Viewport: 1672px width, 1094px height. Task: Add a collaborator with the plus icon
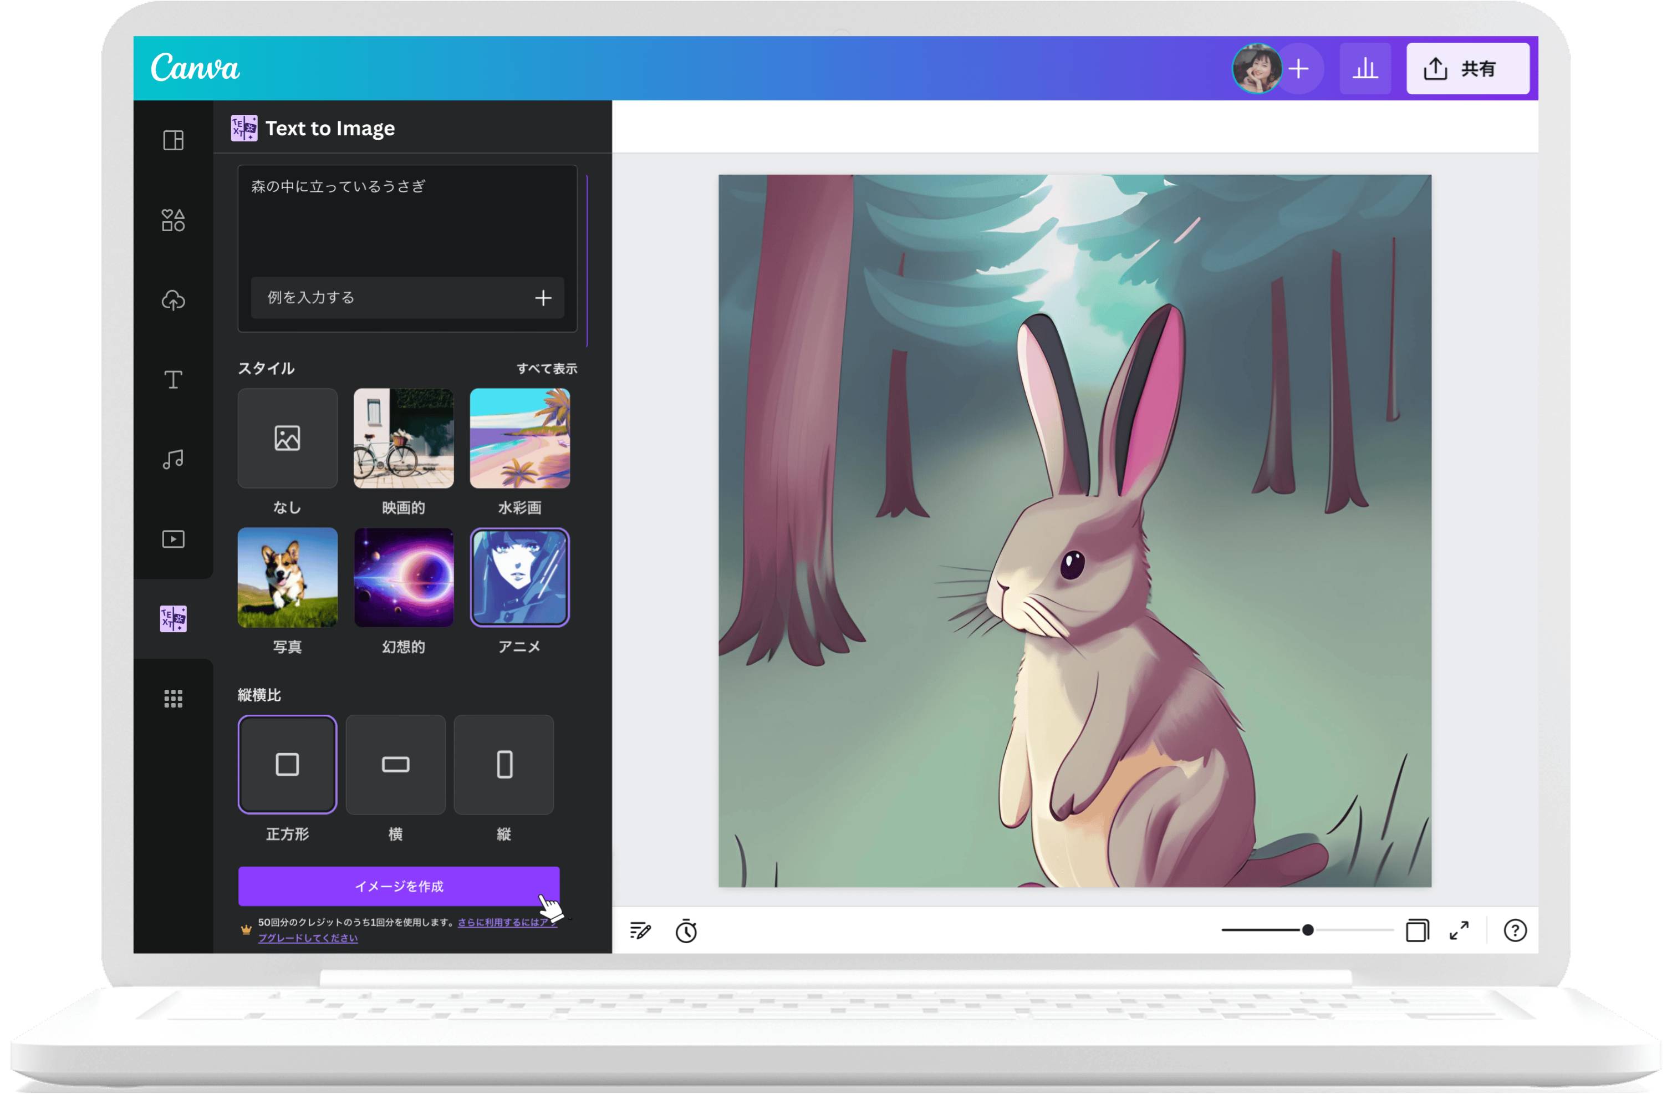pyautogui.click(x=1299, y=69)
